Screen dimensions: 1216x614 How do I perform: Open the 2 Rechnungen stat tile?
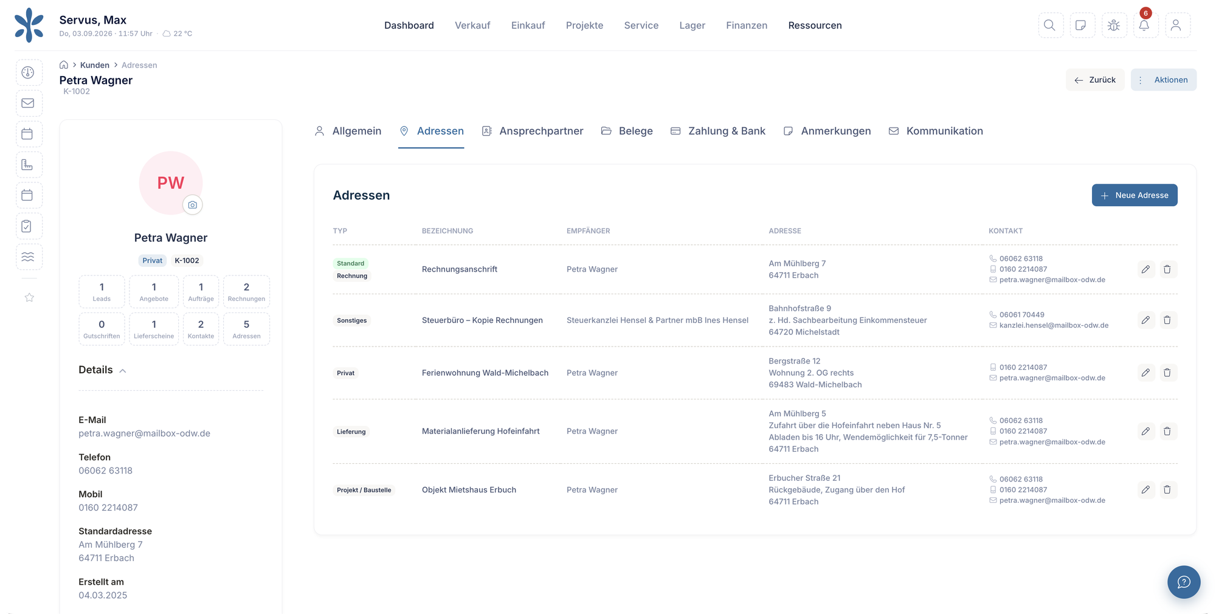point(246,292)
